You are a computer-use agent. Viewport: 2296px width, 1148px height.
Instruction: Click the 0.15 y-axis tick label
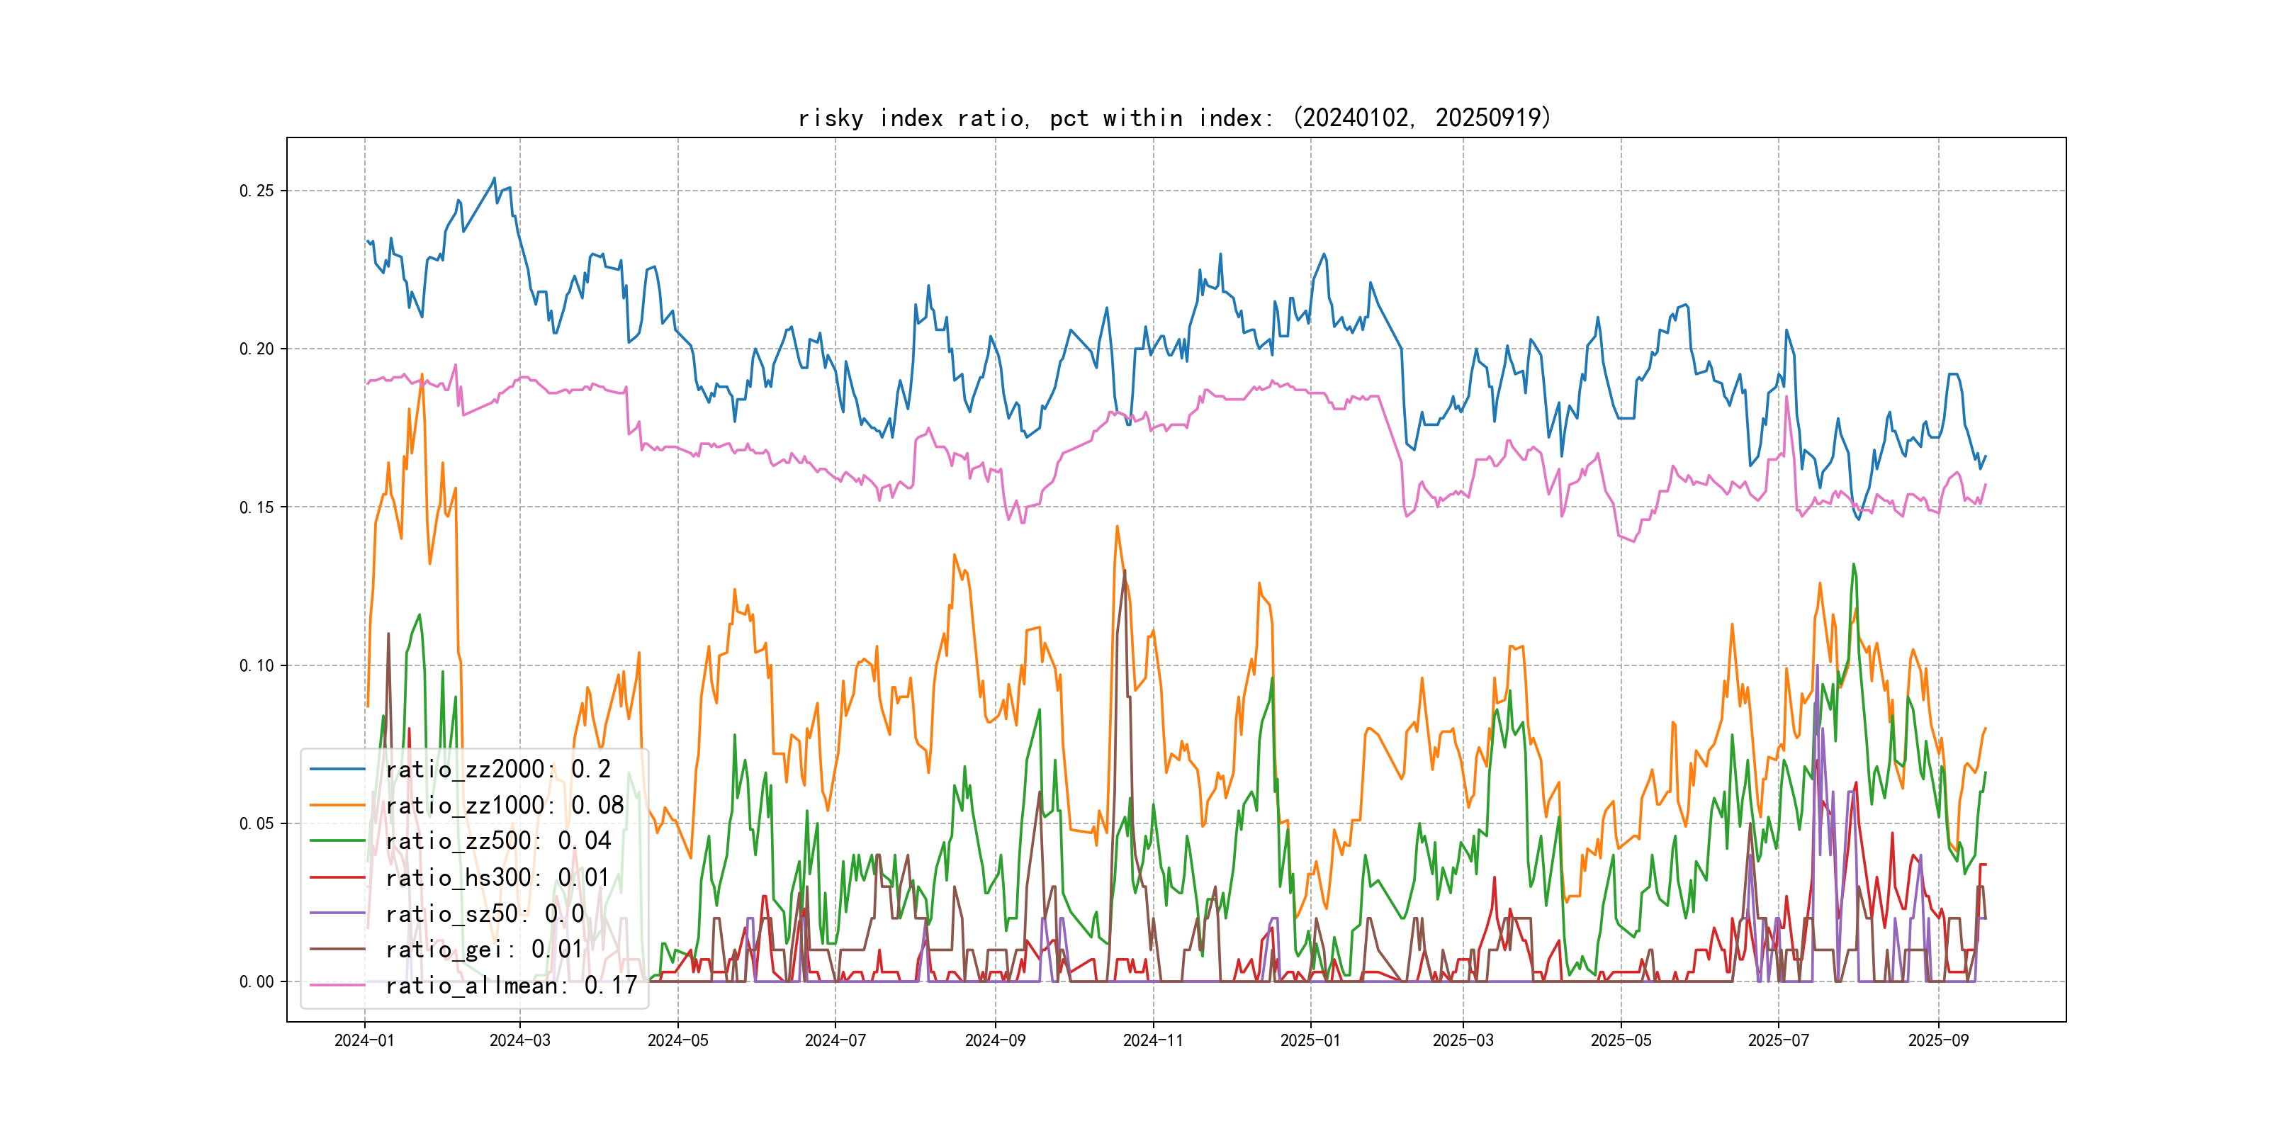257,507
